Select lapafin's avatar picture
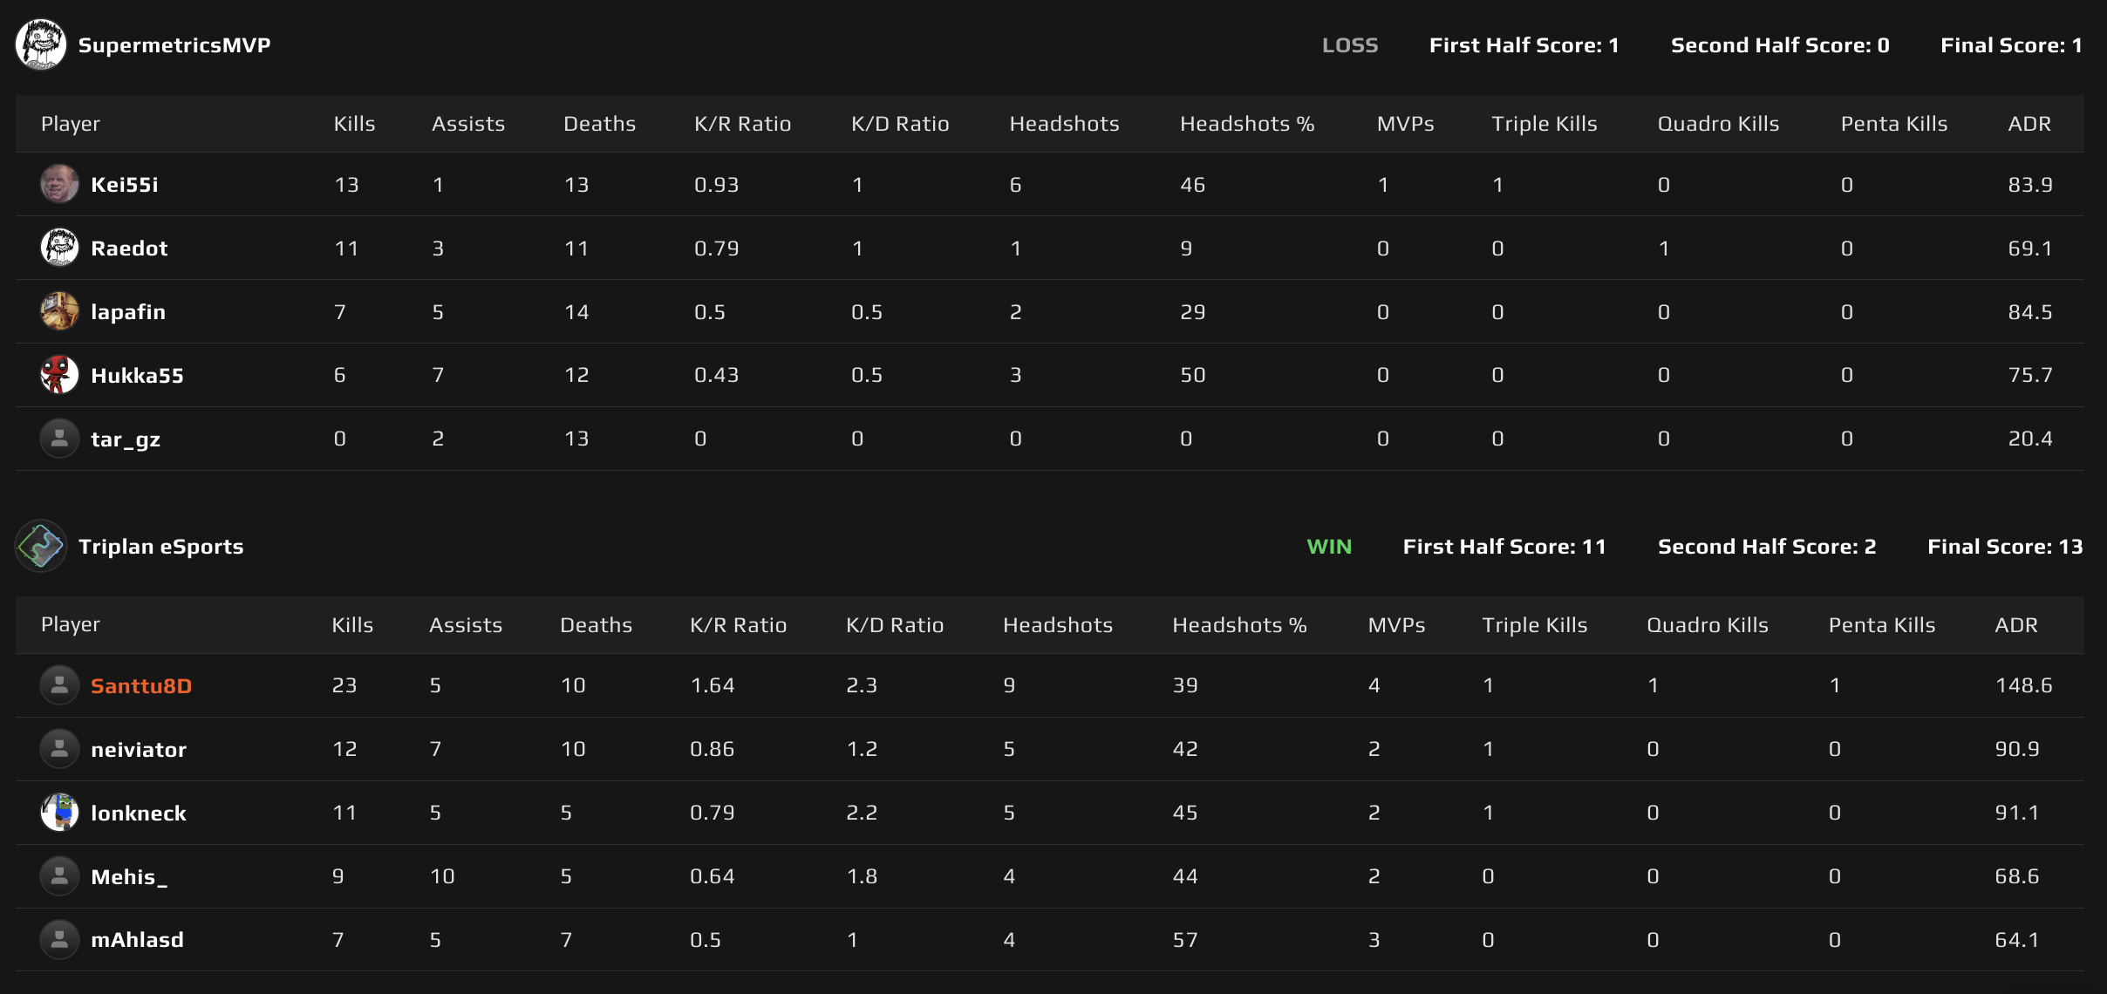Image resolution: width=2107 pixels, height=994 pixels. coord(58,310)
